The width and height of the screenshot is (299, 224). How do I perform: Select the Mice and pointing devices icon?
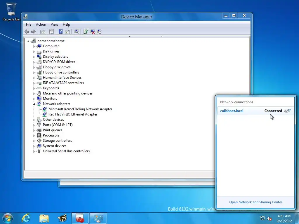[39, 93]
